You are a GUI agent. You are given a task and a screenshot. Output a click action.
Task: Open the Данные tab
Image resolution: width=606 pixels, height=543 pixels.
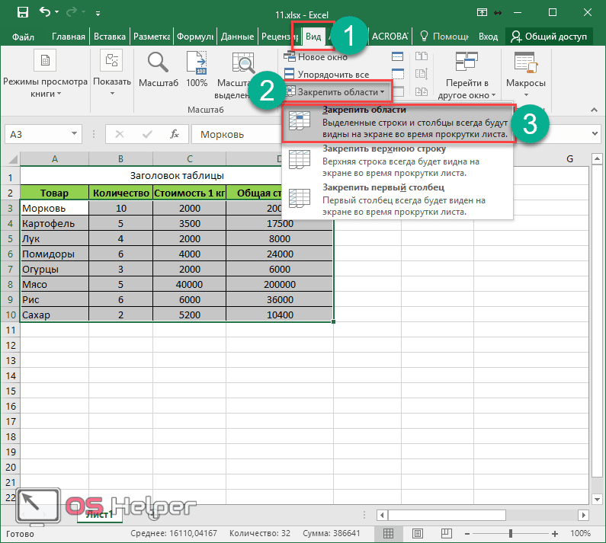[x=237, y=37]
